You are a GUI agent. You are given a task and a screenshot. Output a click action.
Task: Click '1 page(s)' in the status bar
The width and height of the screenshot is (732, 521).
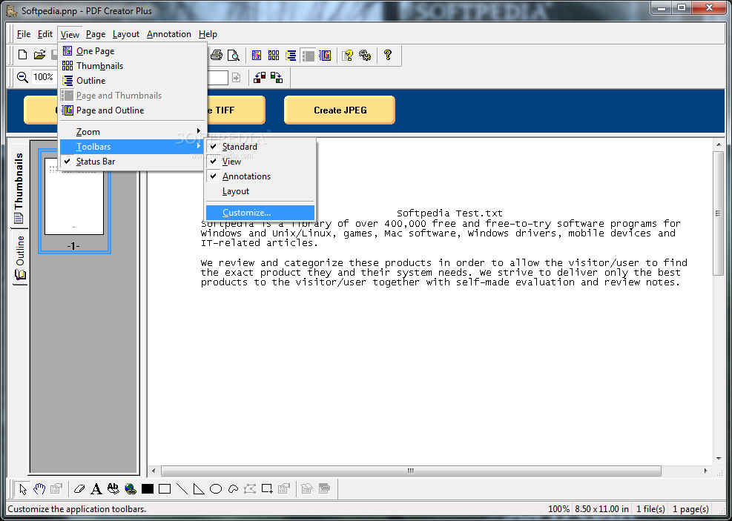click(x=690, y=509)
